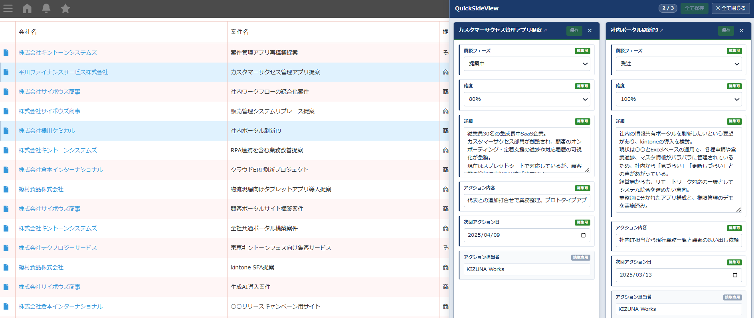Image resolution: width=754 pixels, height=318 pixels.
Task: Select cell クラウドERP刷新プロジェクト
Action: pyautogui.click(x=333, y=170)
